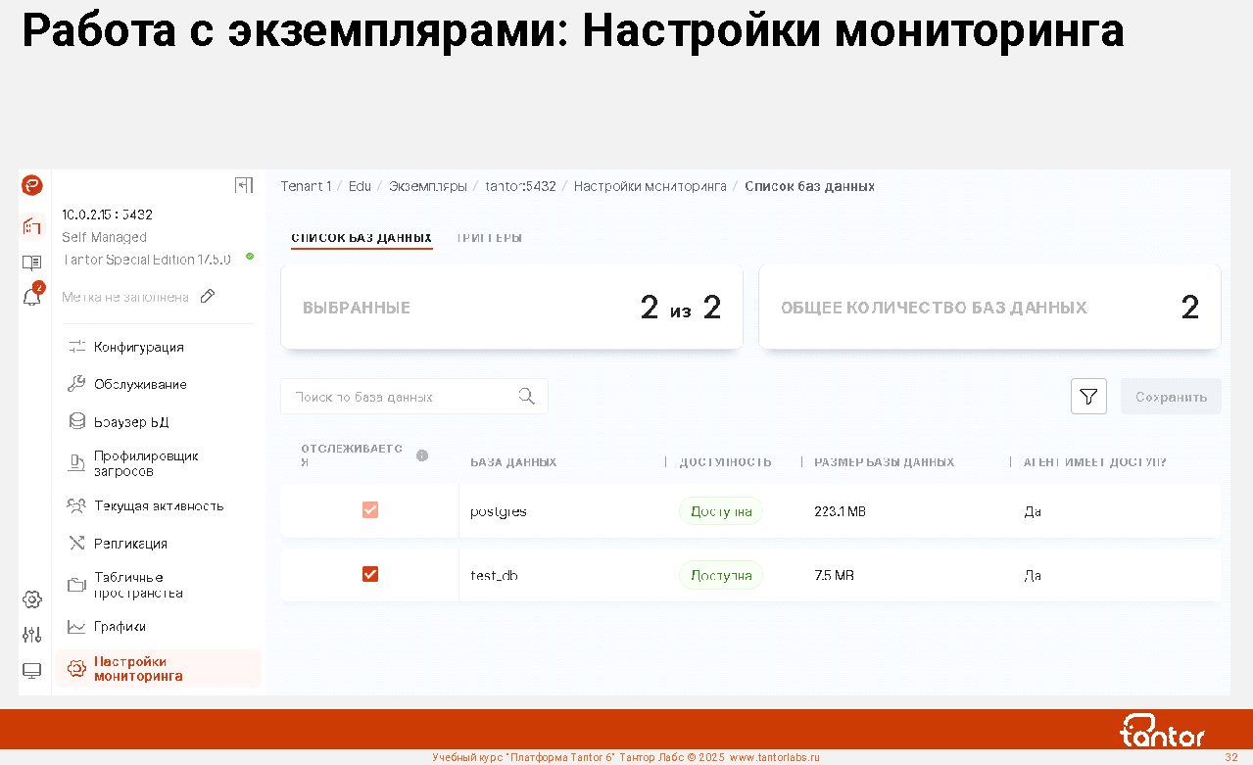Open the notifications bell icon
Image resolution: width=1253 pixels, height=765 pixels.
(32, 298)
